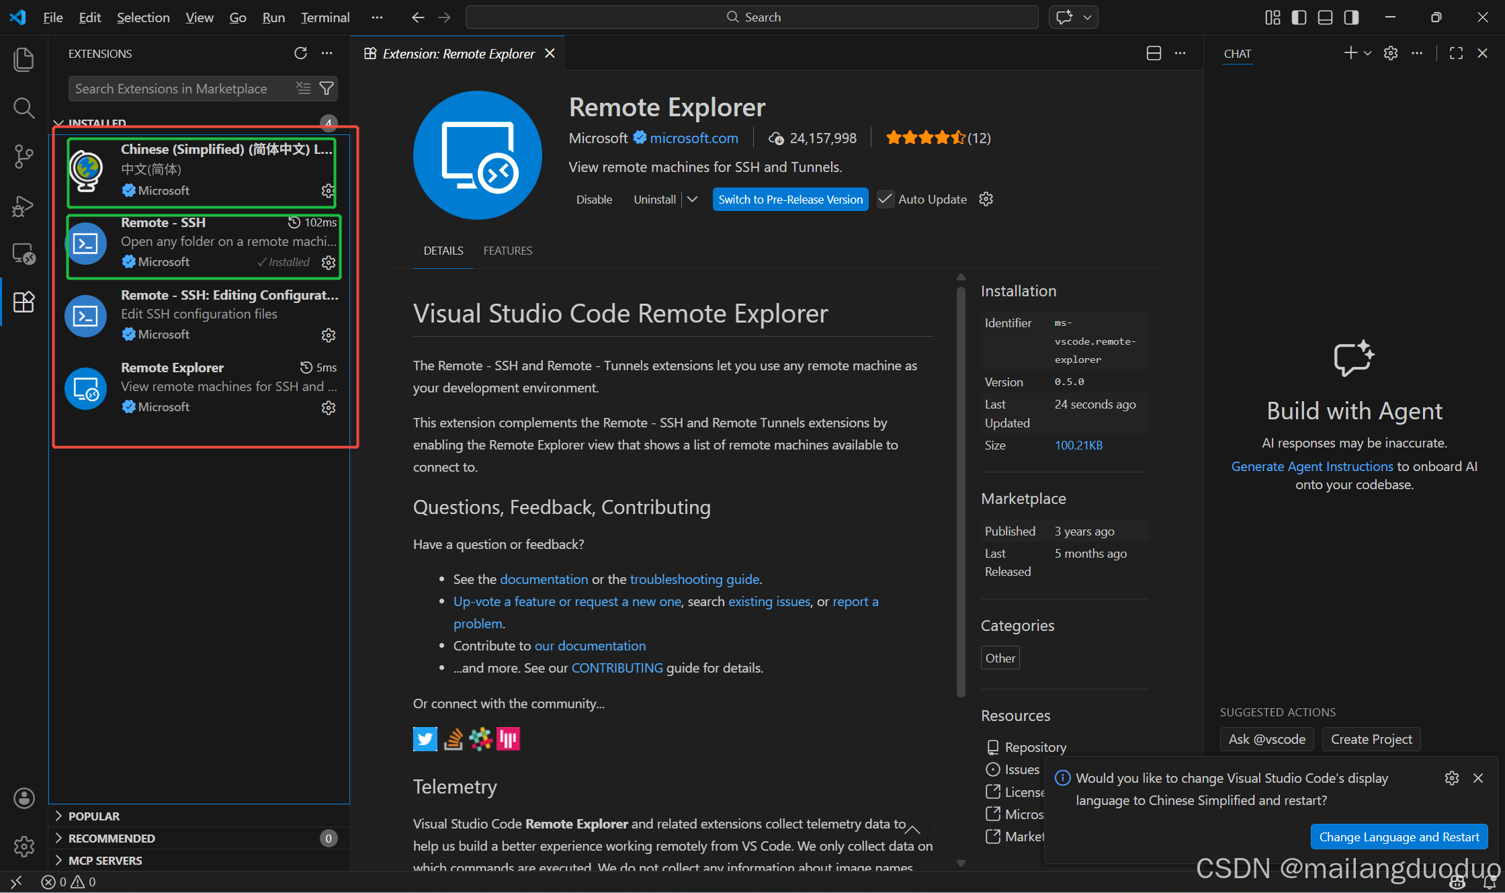Open the Explorer files icon
This screenshot has width=1505, height=893.
pyautogui.click(x=24, y=60)
